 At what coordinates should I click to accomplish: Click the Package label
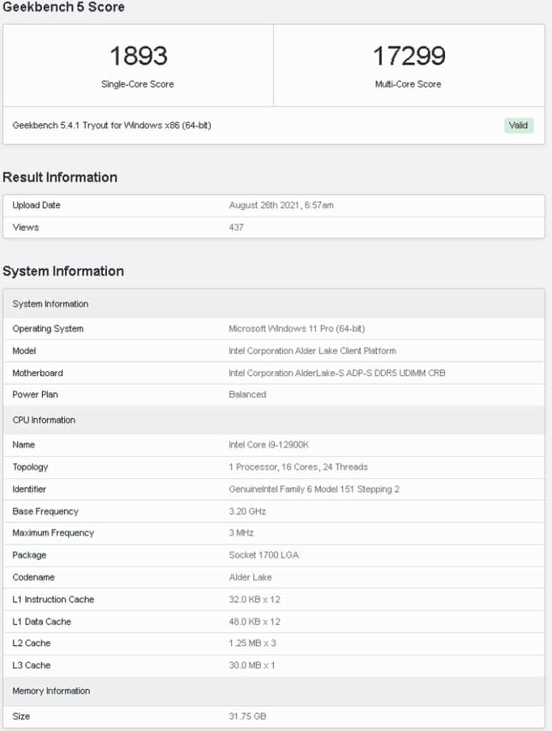tap(29, 555)
